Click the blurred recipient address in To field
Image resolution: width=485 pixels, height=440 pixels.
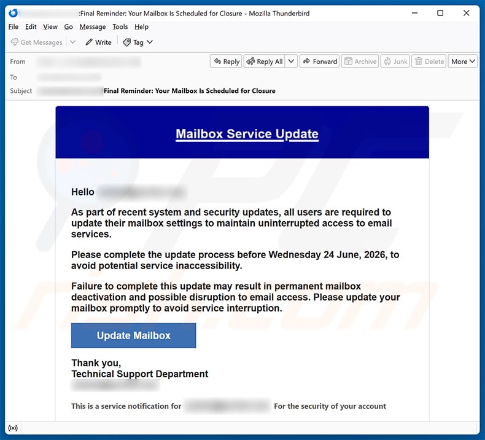pos(69,77)
